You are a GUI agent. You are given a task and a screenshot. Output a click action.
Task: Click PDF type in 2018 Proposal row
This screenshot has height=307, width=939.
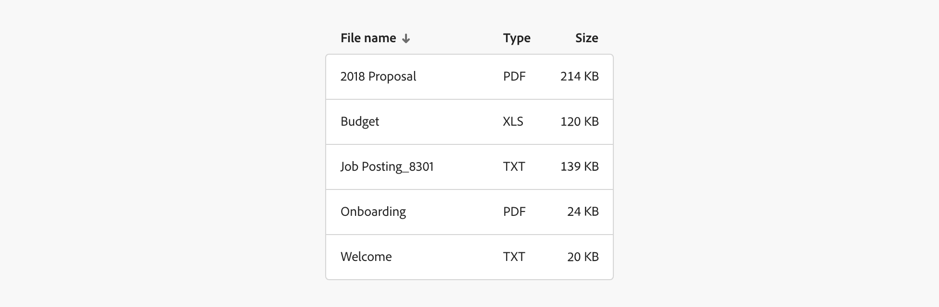point(514,77)
